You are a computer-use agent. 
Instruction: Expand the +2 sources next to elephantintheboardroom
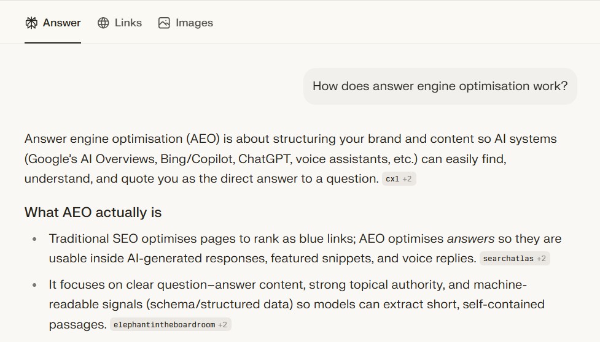coord(222,325)
